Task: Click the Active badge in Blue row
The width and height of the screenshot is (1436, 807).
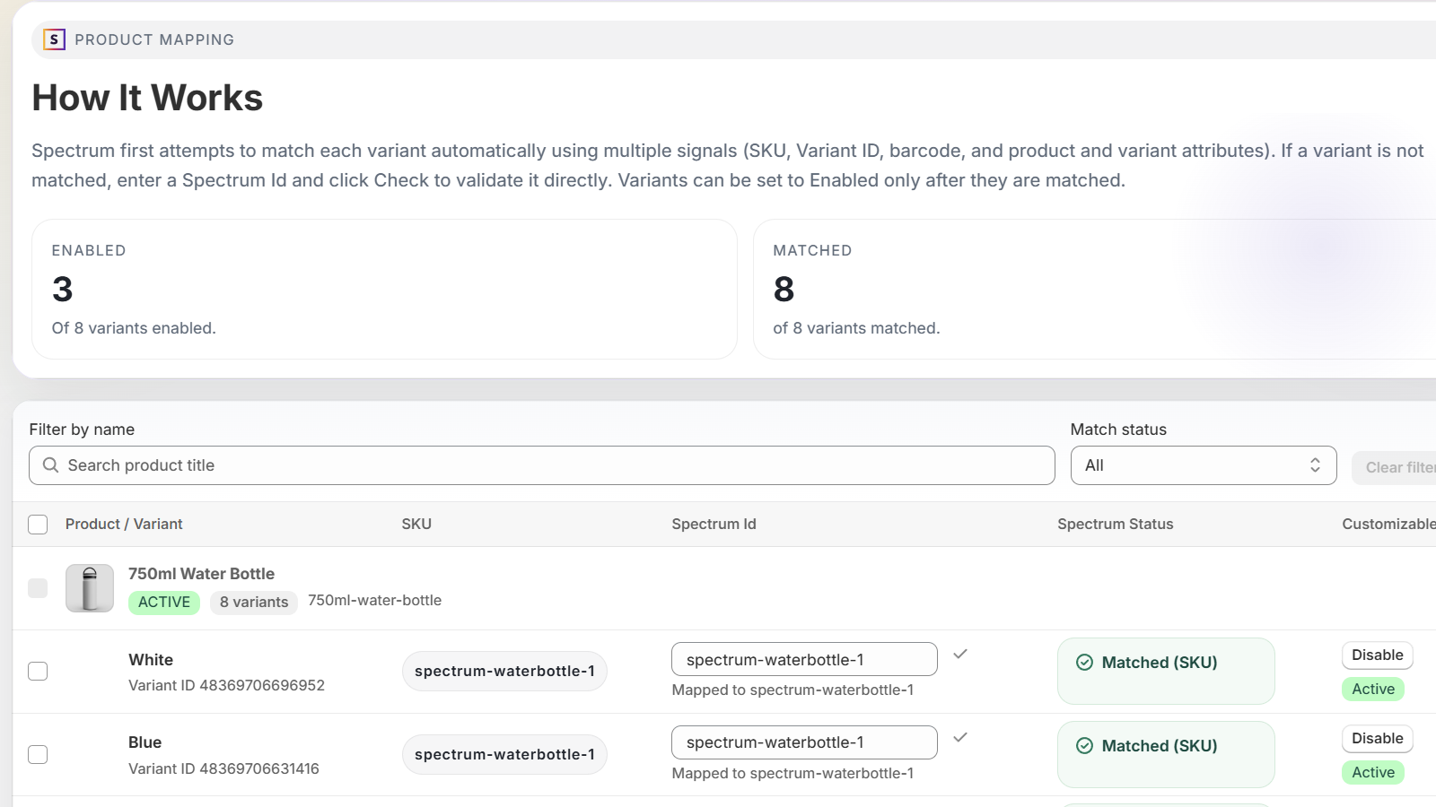Action: click(1373, 773)
